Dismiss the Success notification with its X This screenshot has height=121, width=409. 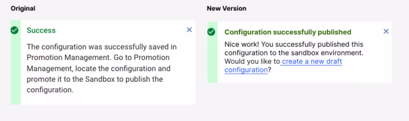coord(189,30)
